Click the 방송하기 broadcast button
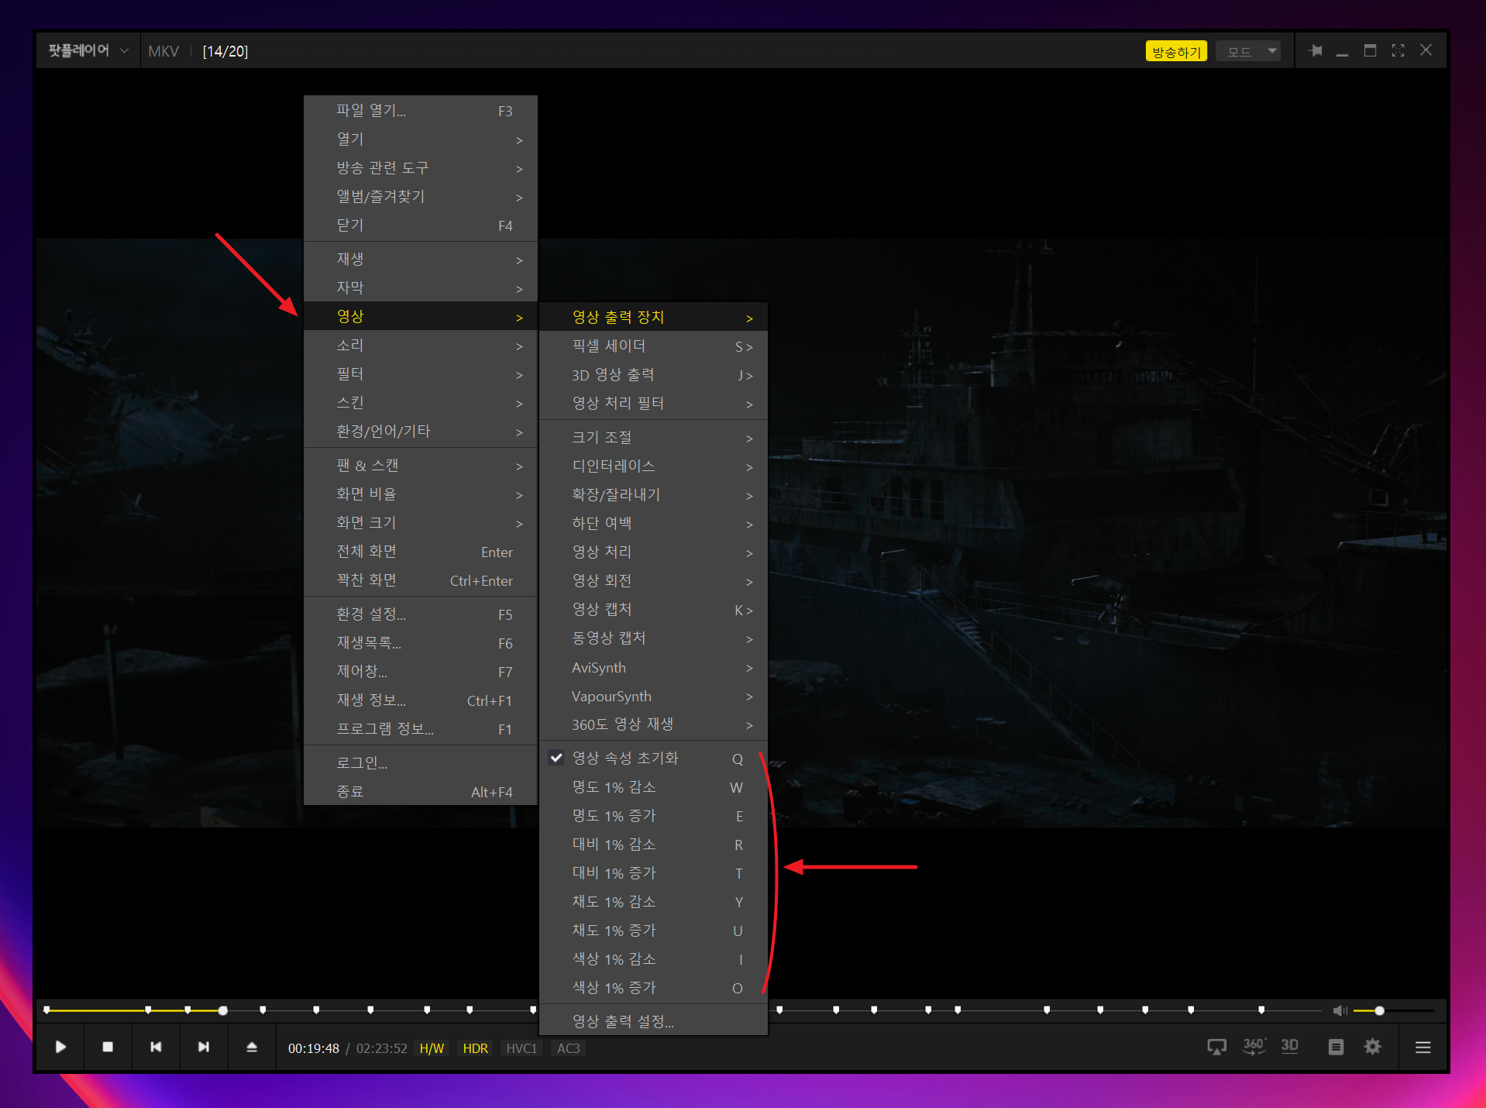Screen dimensions: 1486x1108 point(1176,51)
